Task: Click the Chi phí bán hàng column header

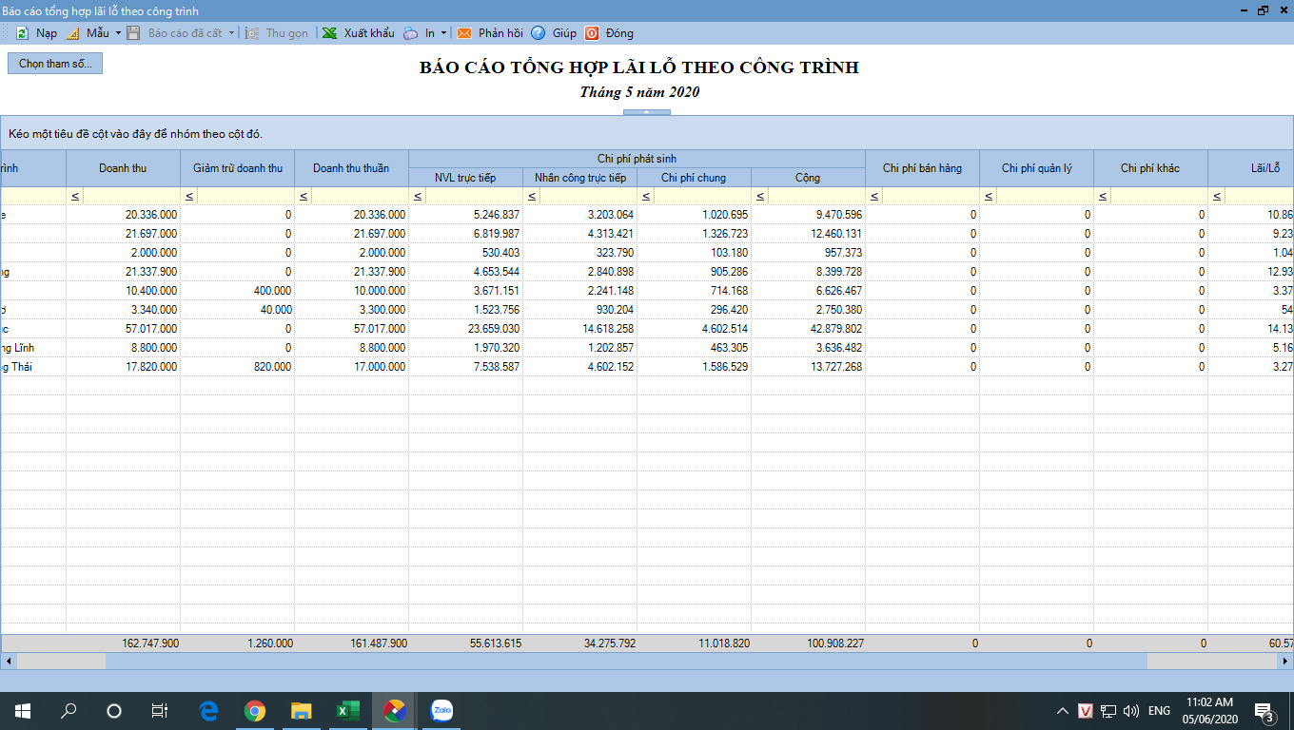Action: pyautogui.click(x=922, y=168)
